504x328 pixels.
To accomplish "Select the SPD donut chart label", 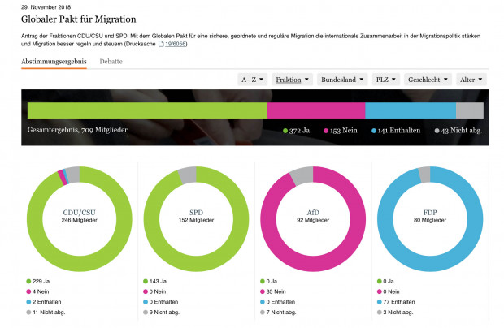I will [x=196, y=213].
